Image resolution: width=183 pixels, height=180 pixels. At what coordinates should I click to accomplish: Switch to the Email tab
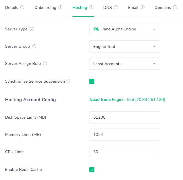(x=133, y=7)
